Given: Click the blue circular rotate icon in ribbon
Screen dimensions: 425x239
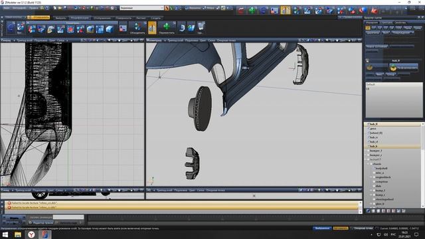Looking at the screenshot, I should [x=11, y=28].
